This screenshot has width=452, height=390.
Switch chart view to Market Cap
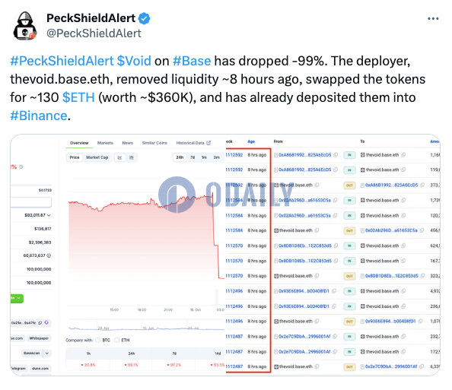coord(97,157)
